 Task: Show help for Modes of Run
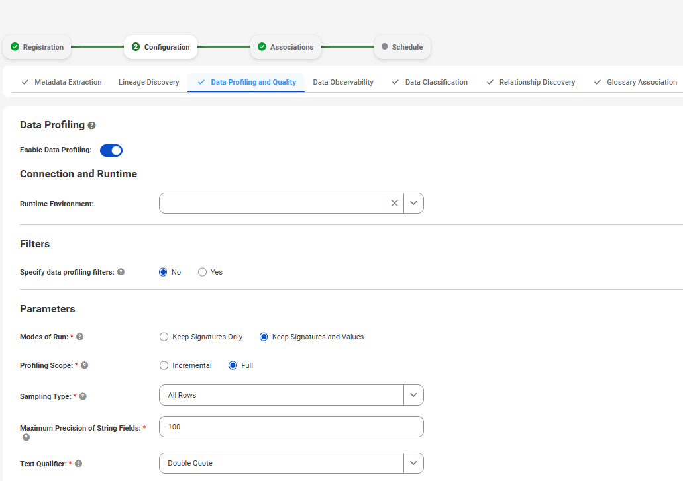[x=79, y=337]
